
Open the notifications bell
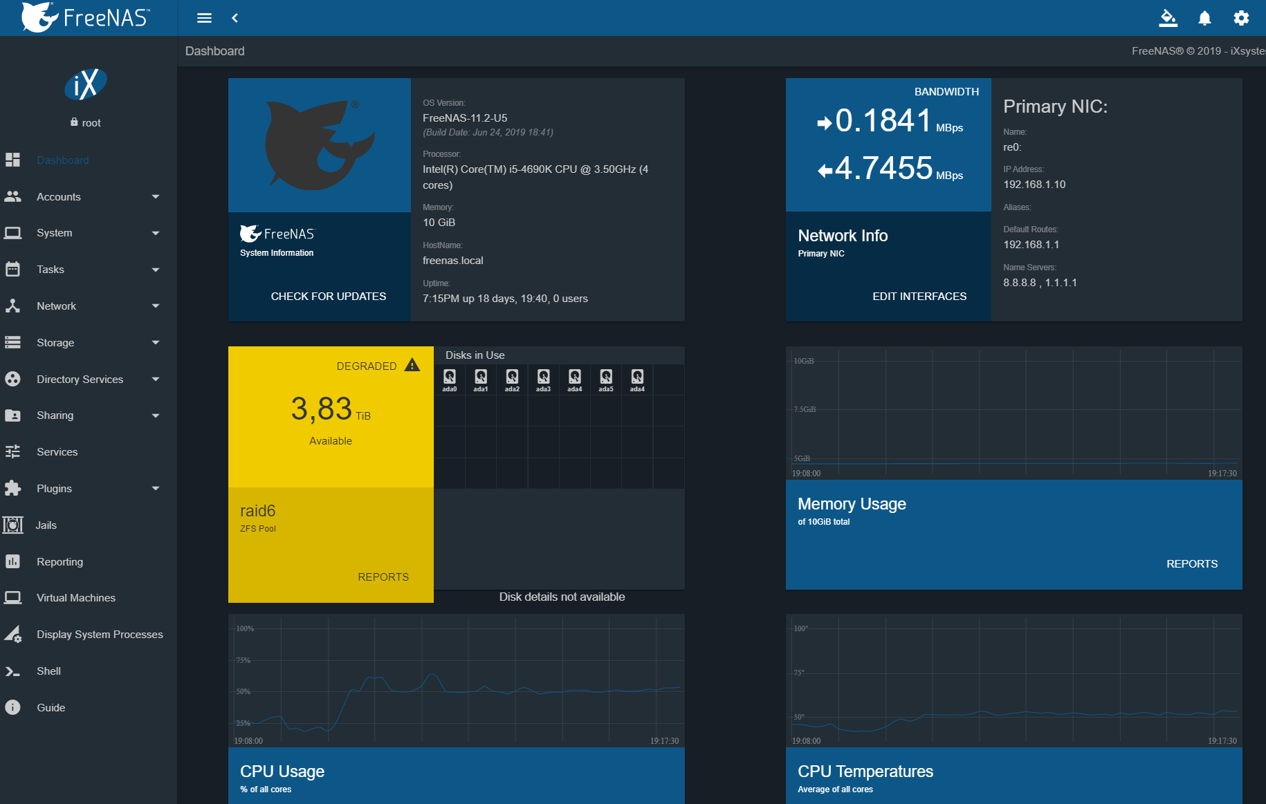(1204, 18)
